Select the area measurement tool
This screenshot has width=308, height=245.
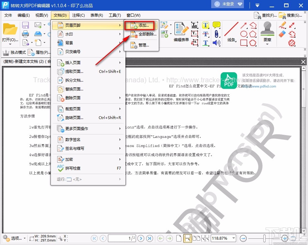tap(292, 43)
